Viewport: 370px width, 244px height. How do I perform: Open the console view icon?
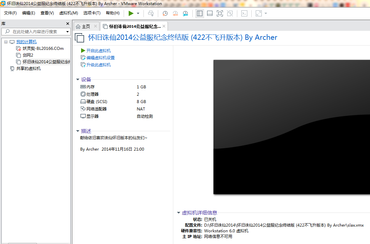pyautogui.click(x=244, y=13)
